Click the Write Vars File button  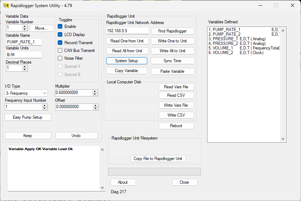[176, 105]
